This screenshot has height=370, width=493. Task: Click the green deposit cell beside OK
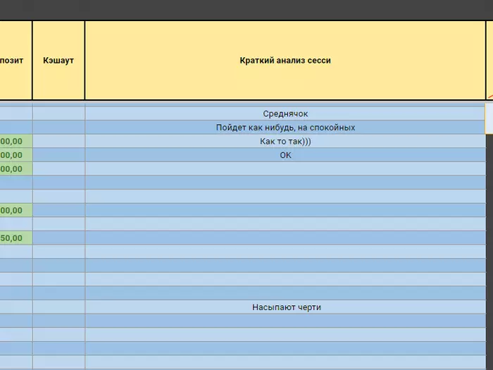tap(15, 155)
